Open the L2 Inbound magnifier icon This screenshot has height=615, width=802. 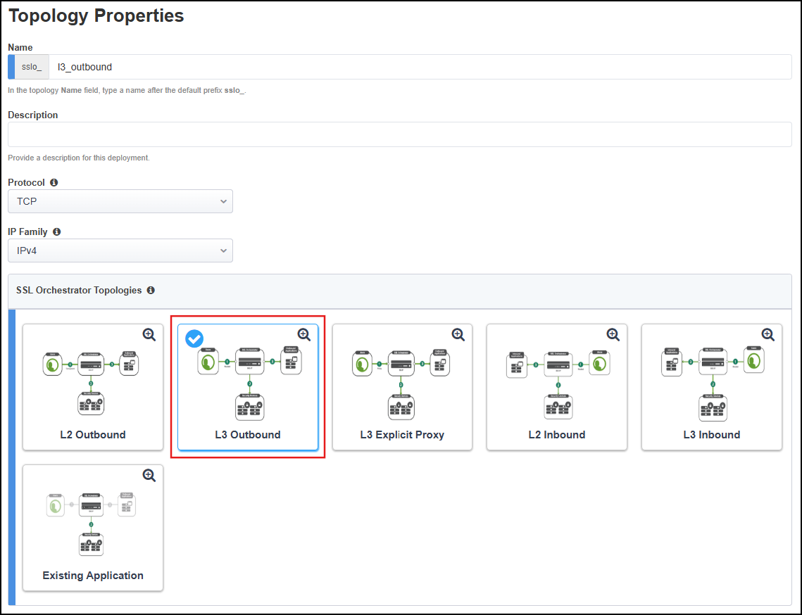coord(613,335)
